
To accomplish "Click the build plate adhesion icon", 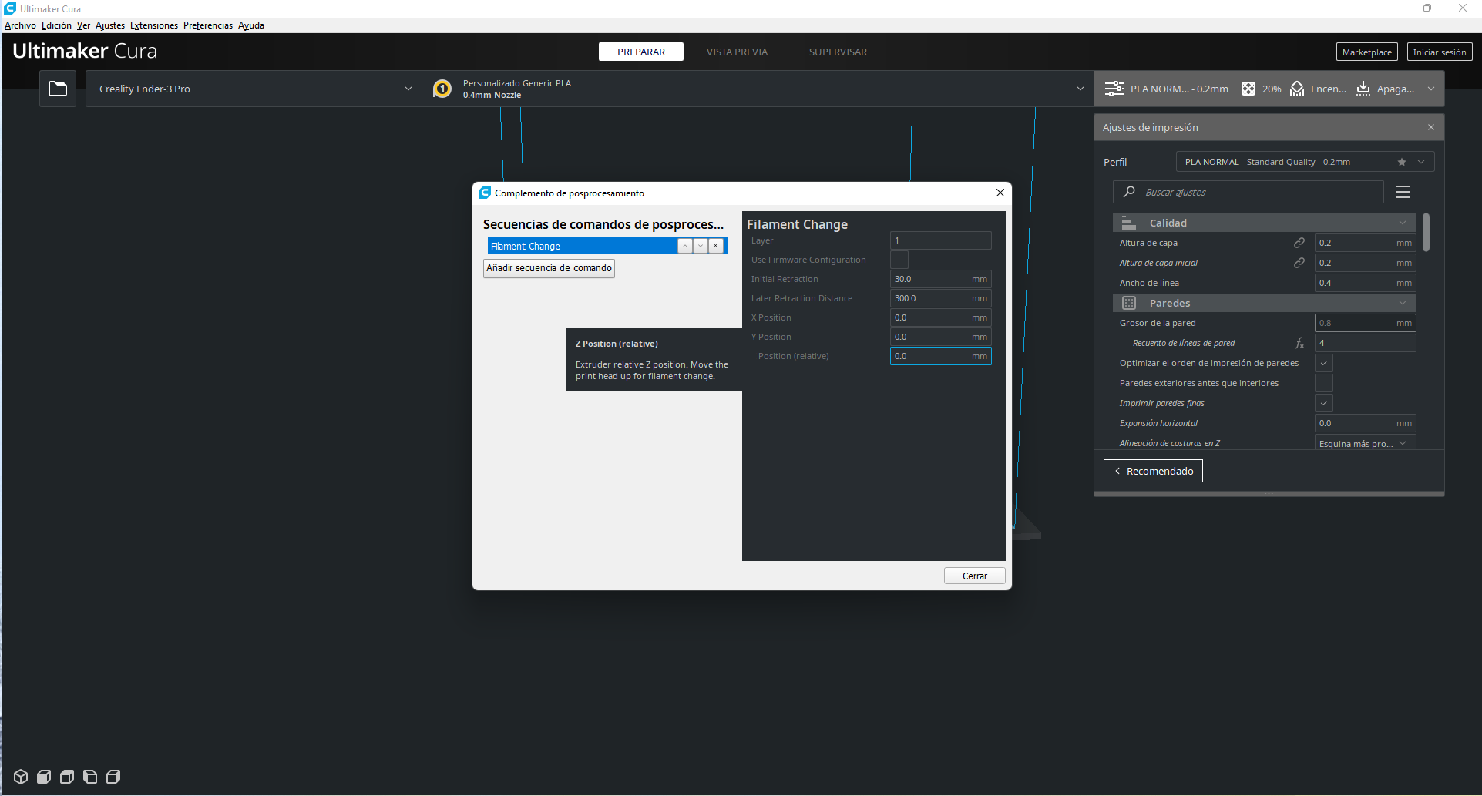I will click(1363, 89).
